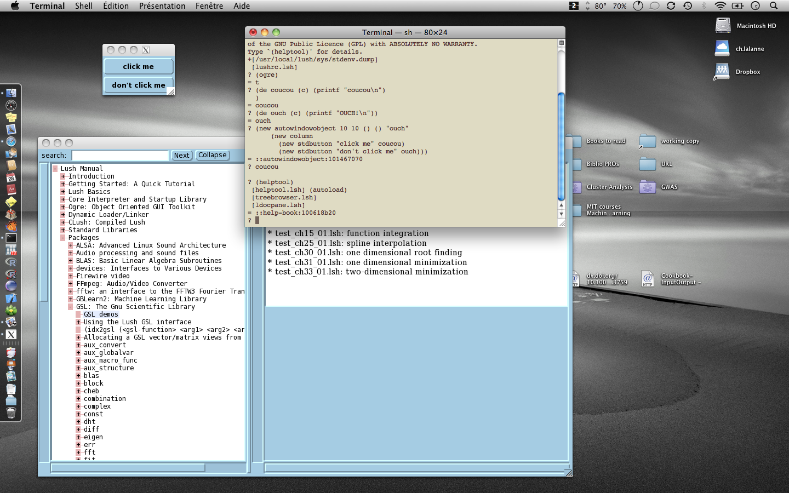Open the GWAS folder on desktop

(x=648, y=187)
